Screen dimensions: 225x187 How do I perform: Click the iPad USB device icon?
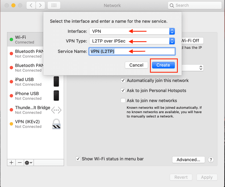pyautogui.click(x=56, y=81)
